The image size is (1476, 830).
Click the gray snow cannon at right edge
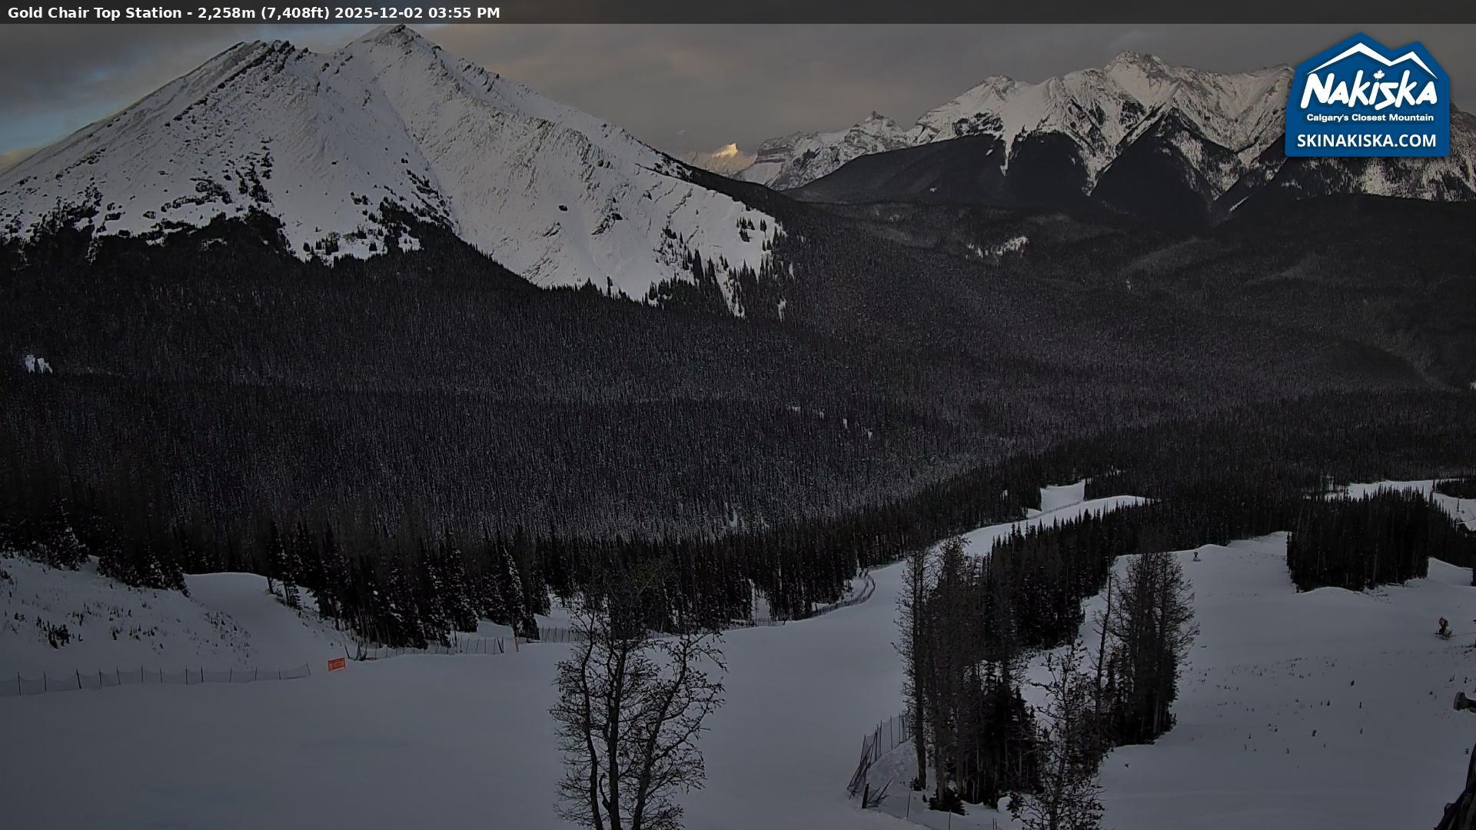(x=1464, y=701)
